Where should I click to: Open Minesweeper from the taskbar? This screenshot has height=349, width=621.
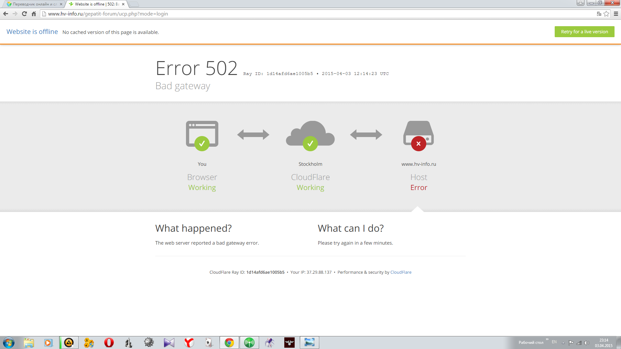(x=149, y=343)
